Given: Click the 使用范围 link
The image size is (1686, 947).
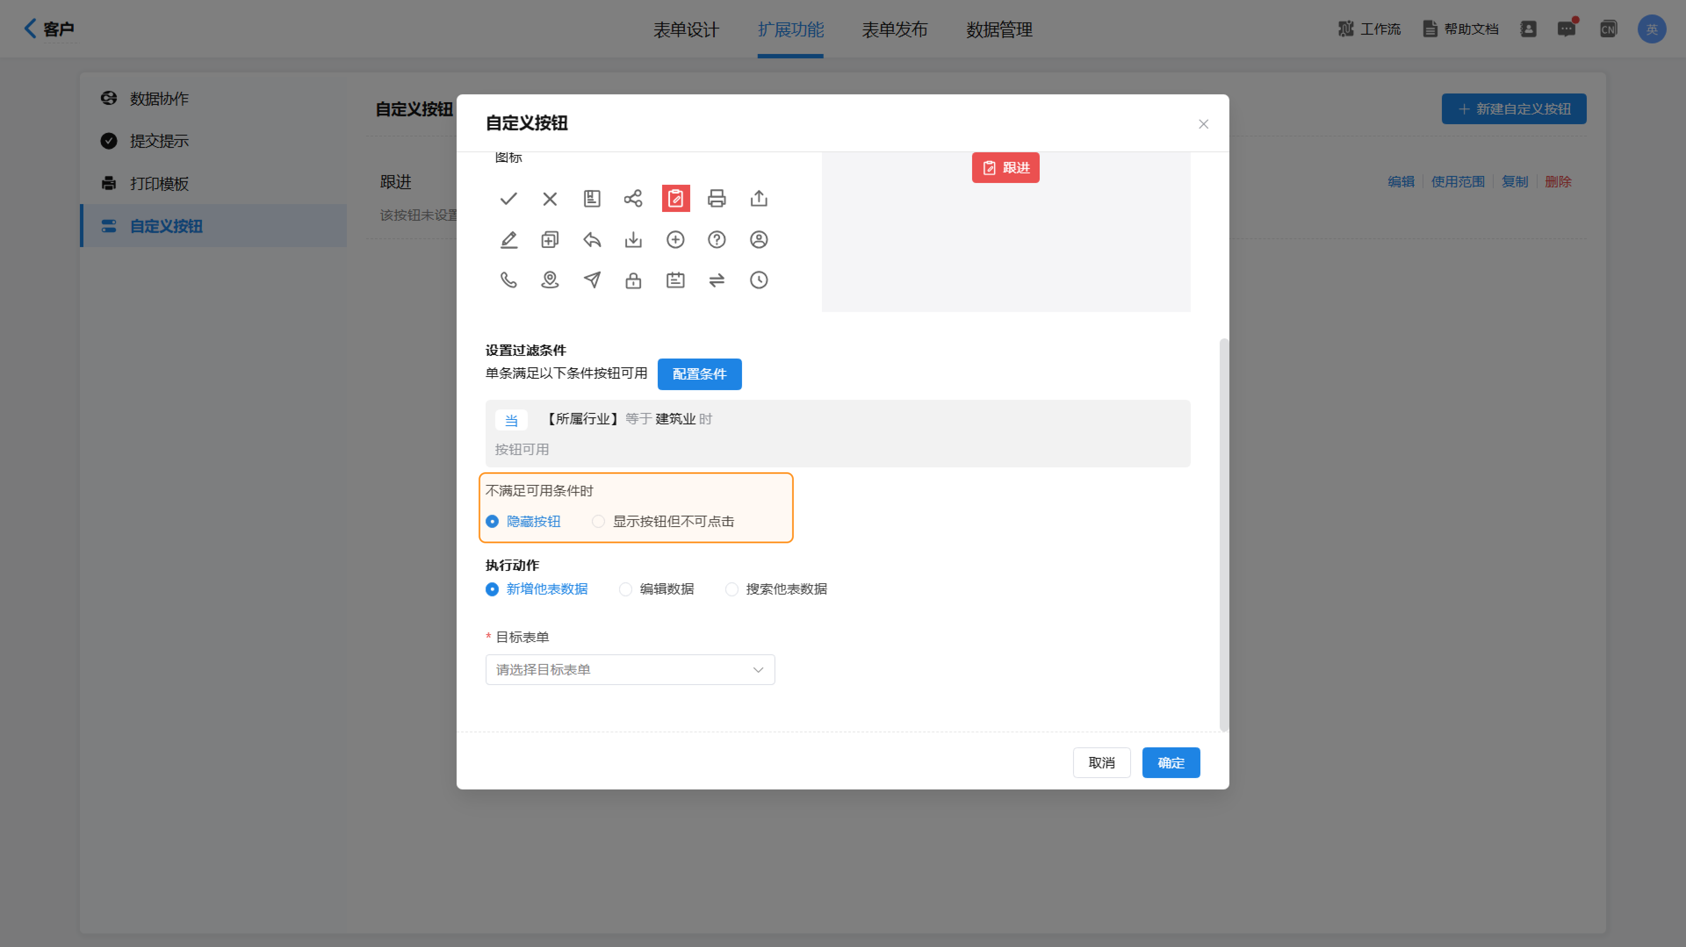Looking at the screenshot, I should click(1458, 181).
